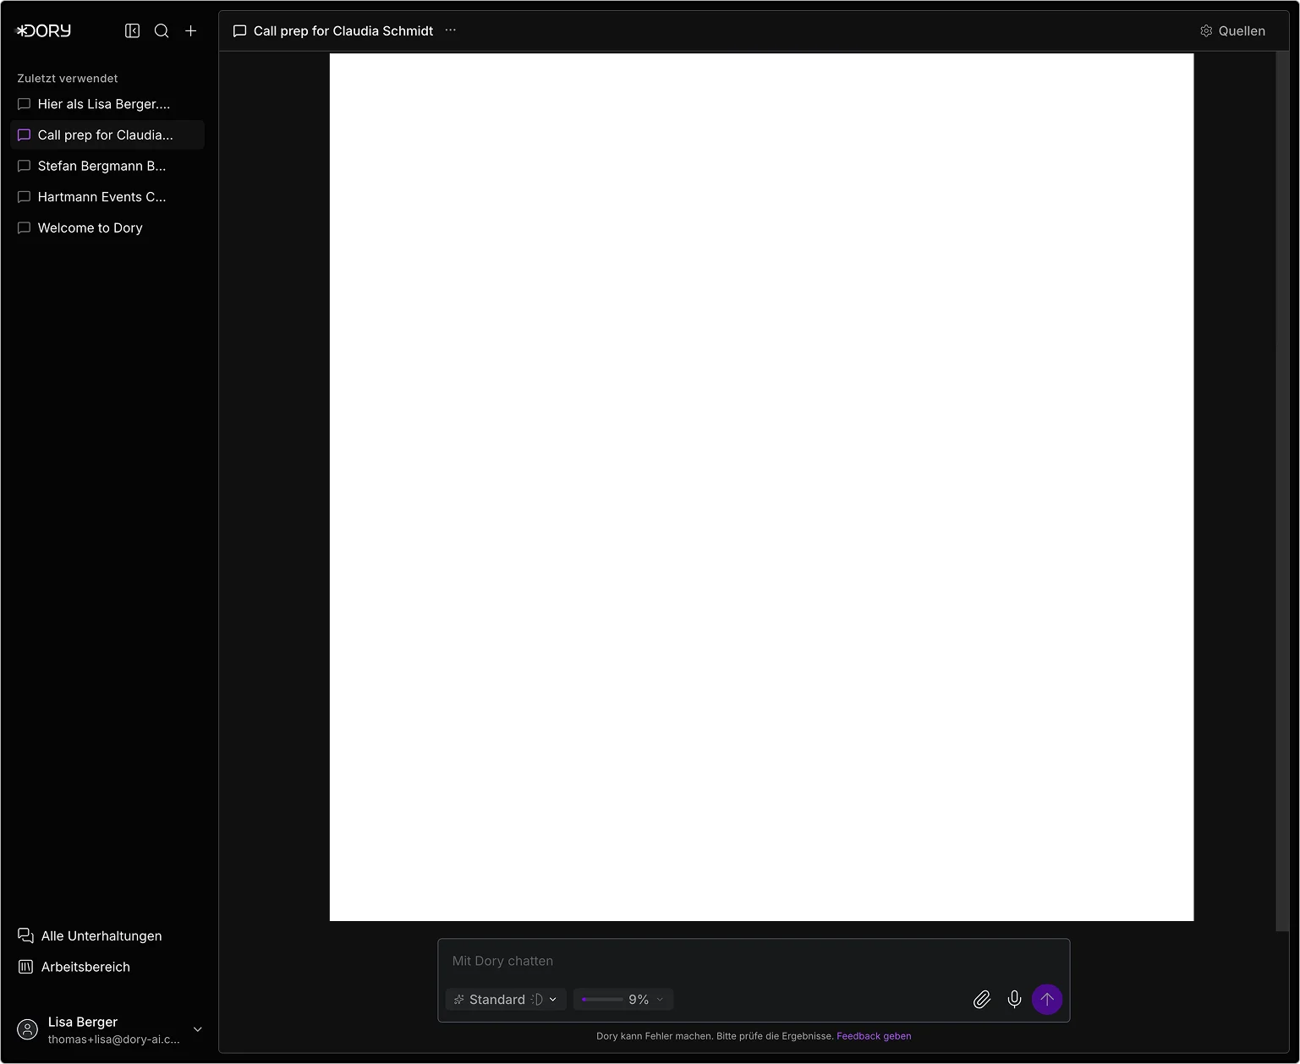Click the Dory logo
1300x1064 pixels.
coord(44,31)
